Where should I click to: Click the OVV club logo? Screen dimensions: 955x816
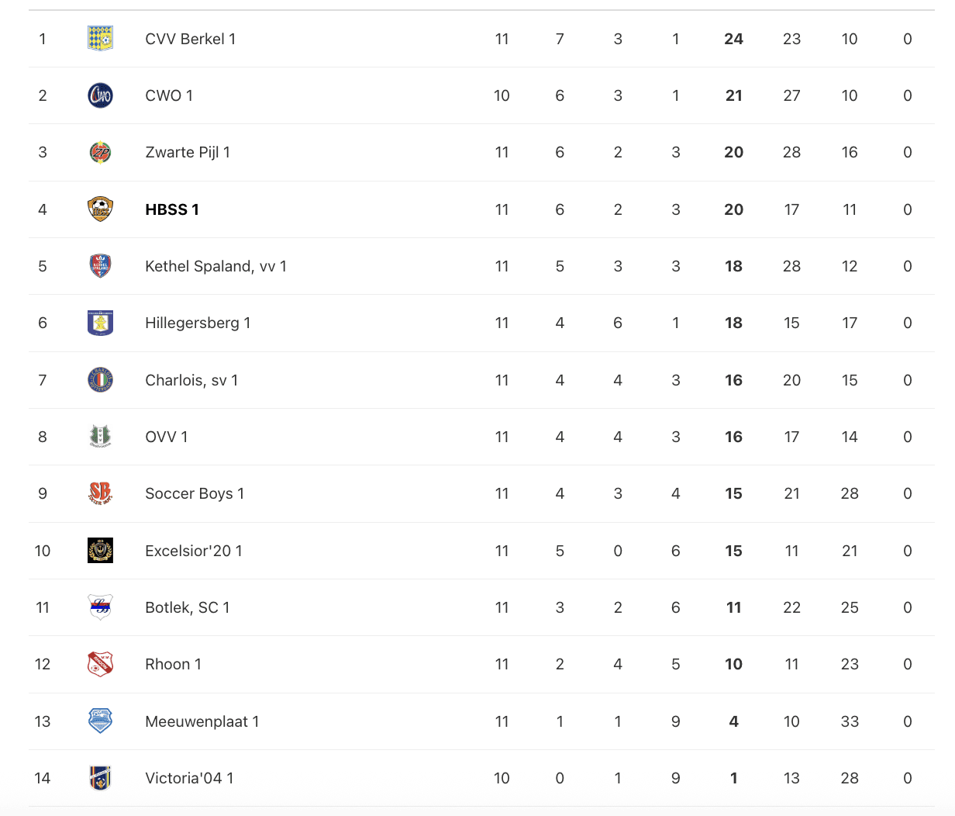(100, 437)
